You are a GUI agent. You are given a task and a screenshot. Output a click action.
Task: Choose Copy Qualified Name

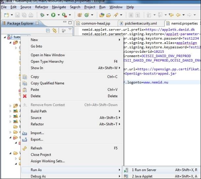72,83
